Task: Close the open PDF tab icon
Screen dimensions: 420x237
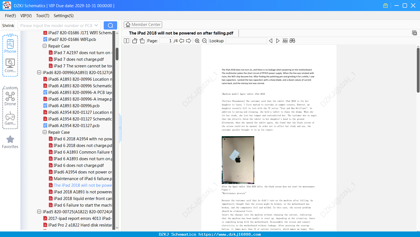Action: (414, 33)
